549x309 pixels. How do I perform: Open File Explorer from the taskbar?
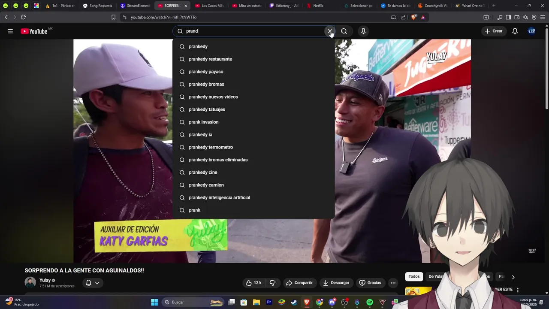[x=256, y=302]
